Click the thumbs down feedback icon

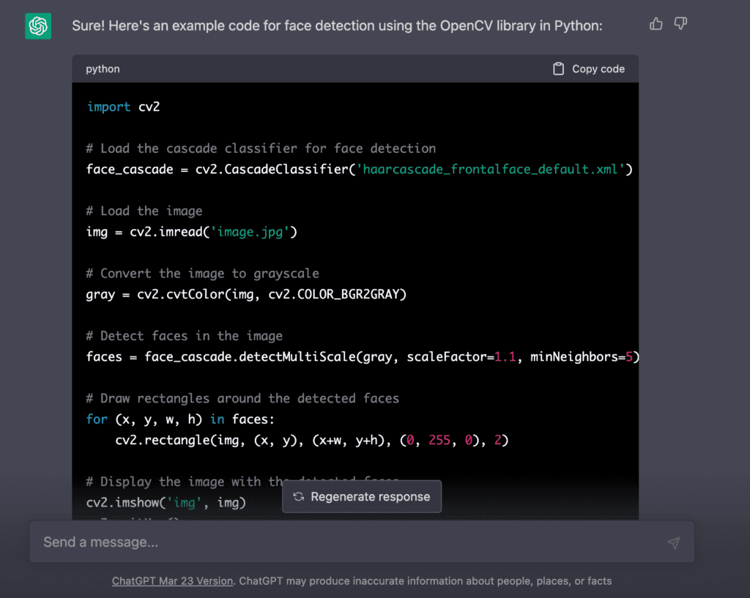point(680,23)
